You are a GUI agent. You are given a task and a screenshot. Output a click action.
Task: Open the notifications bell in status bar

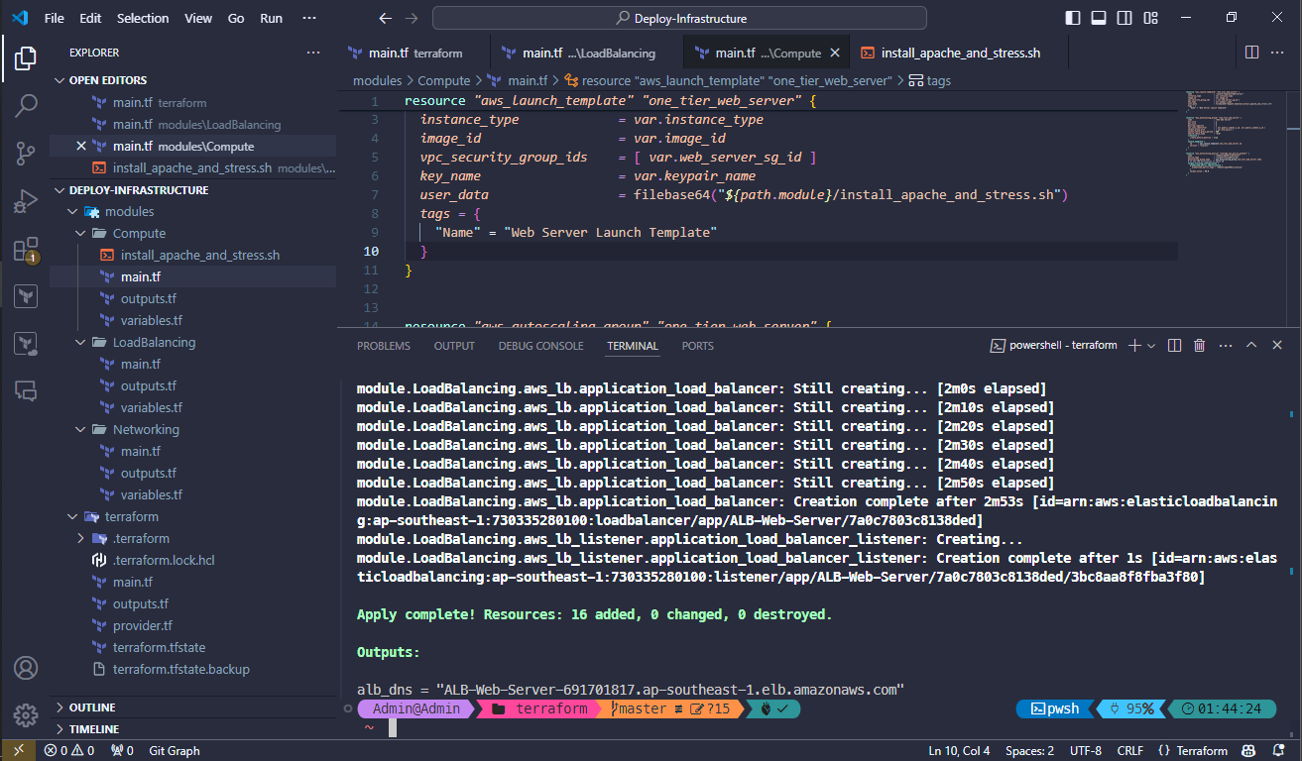pyautogui.click(x=1280, y=750)
